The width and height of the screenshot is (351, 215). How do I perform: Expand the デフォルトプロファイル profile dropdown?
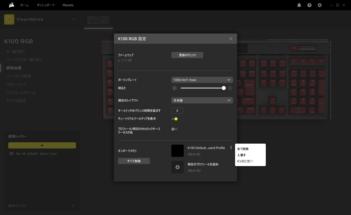pyautogui.click(x=74, y=19)
